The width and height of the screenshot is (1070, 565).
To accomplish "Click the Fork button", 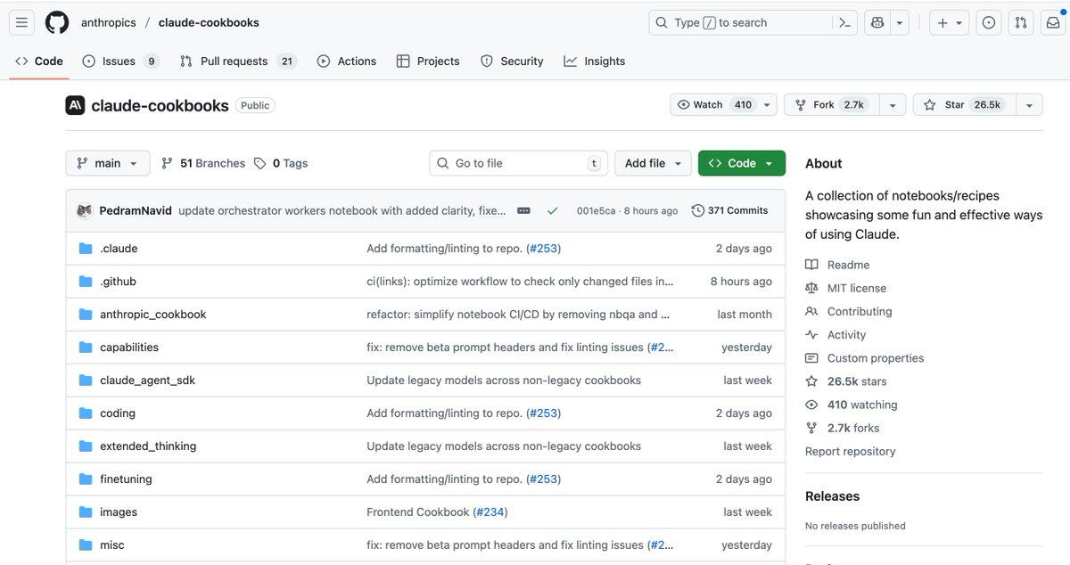I will [832, 104].
